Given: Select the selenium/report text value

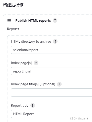Looking at the screenshot, I should point(26,50).
